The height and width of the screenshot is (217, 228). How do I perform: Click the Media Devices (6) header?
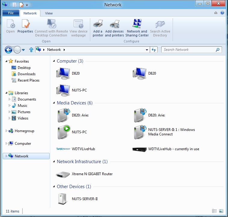point(75,103)
